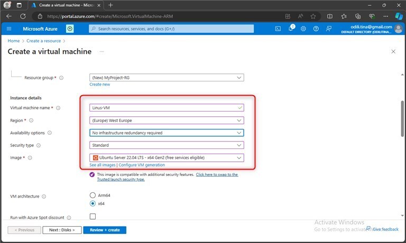Viewport: 406px width, 243px height.
Task: Tick the Run with Azure Spot discount checkbox
Action: pos(93,217)
